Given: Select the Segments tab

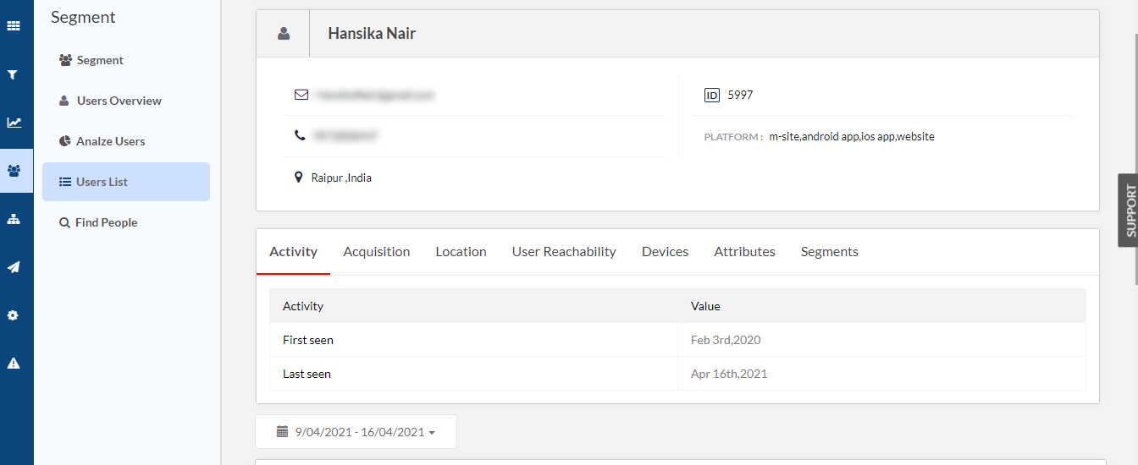Looking at the screenshot, I should pyautogui.click(x=830, y=252).
